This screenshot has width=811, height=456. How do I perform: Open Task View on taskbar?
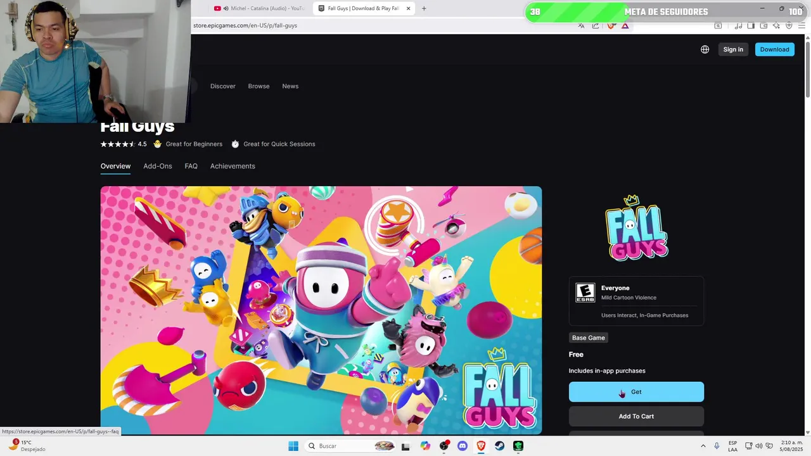click(x=405, y=446)
